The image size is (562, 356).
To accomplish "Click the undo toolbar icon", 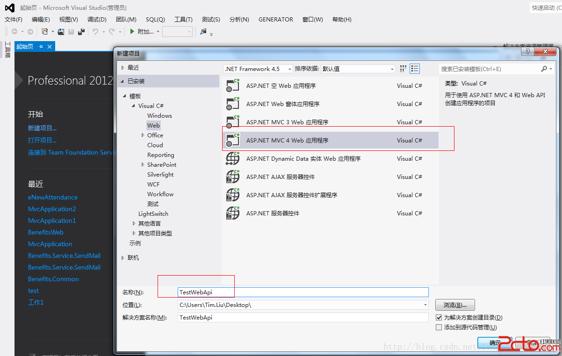I will [x=95, y=32].
